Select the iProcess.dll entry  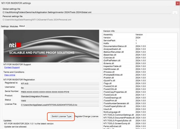140,72
